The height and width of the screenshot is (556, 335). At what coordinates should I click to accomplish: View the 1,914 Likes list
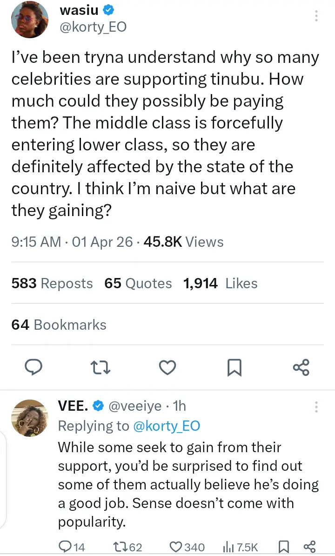click(x=221, y=283)
